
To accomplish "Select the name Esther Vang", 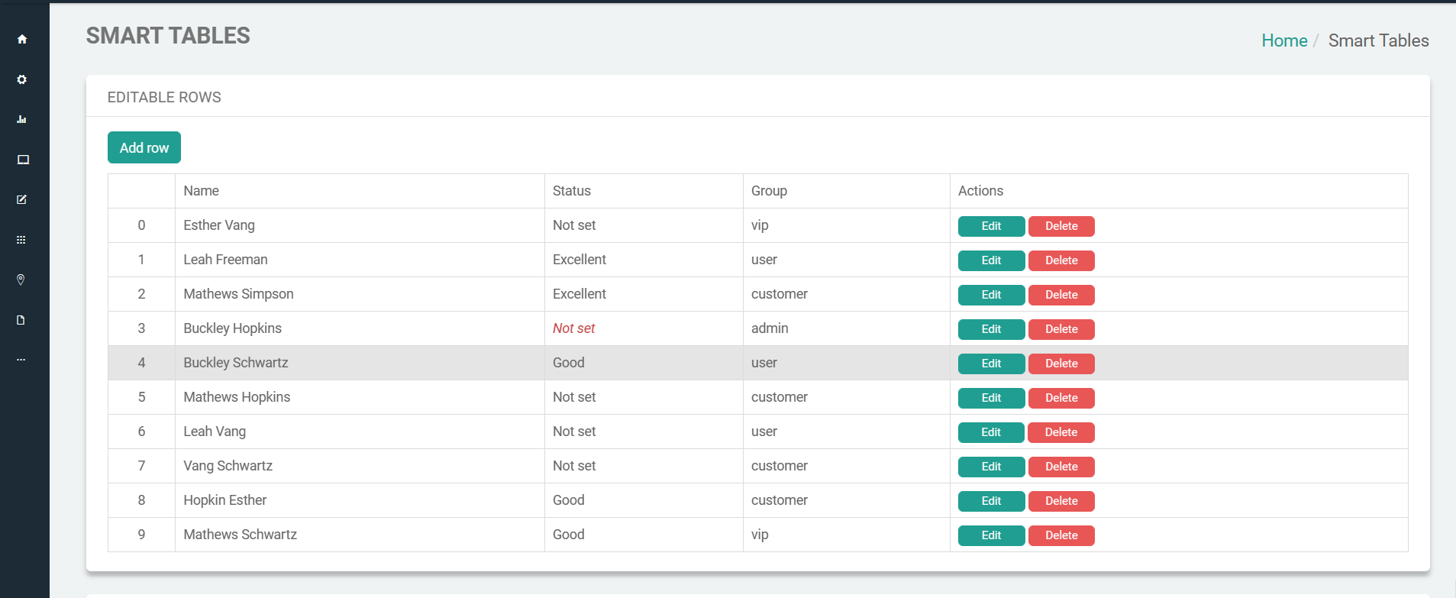I will pyautogui.click(x=219, y=225).
